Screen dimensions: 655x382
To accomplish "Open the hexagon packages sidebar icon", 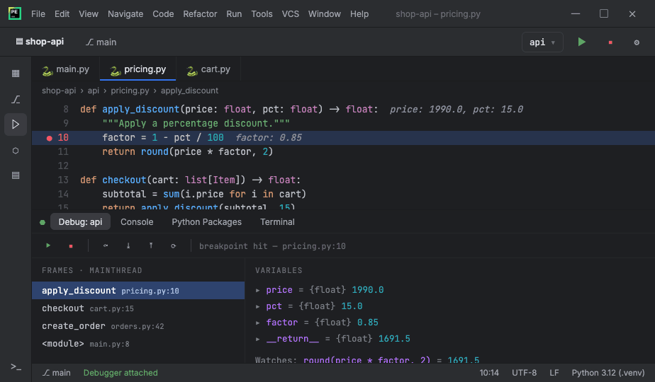I will click(16, 151).
